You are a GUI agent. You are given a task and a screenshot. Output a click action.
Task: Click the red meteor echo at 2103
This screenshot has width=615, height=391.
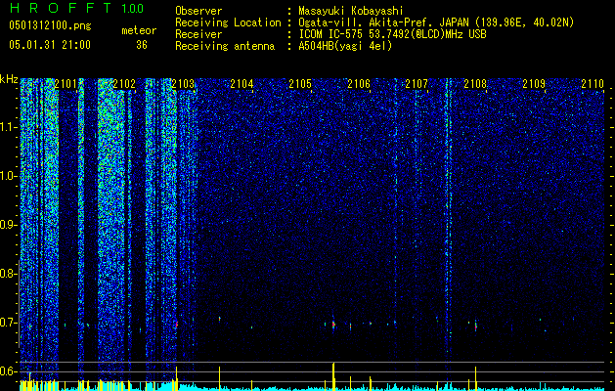coord(177,324)
